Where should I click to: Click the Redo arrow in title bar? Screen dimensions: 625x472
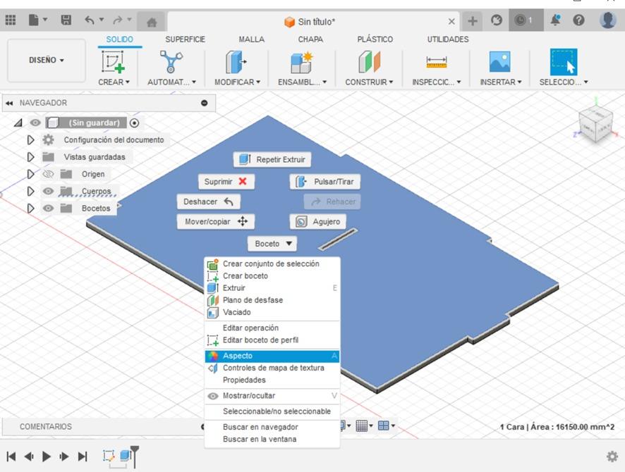118,20
